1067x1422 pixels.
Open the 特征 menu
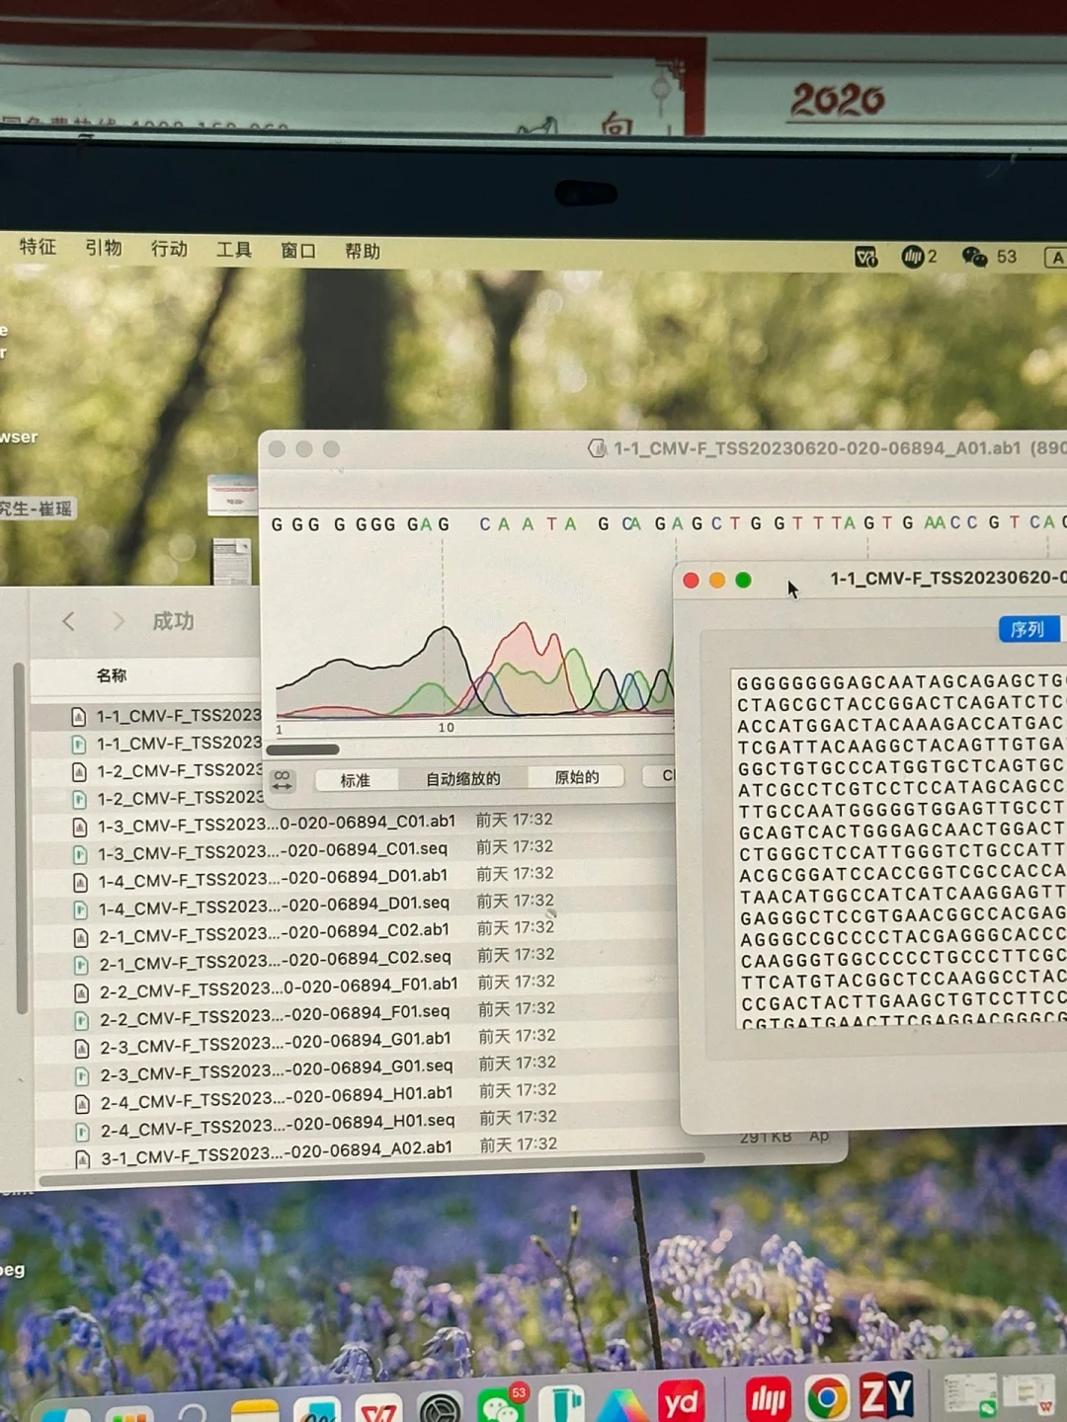tap(38, 247)
